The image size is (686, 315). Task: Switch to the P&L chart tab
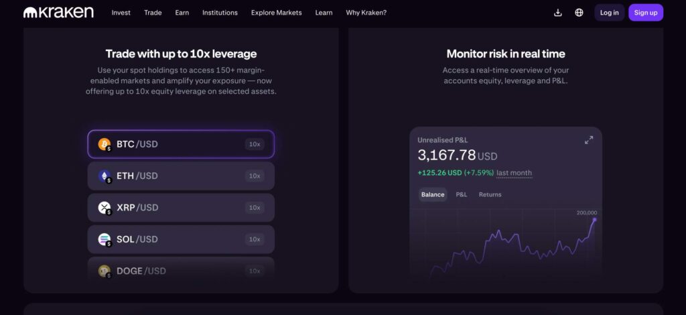tap(462, 194)
